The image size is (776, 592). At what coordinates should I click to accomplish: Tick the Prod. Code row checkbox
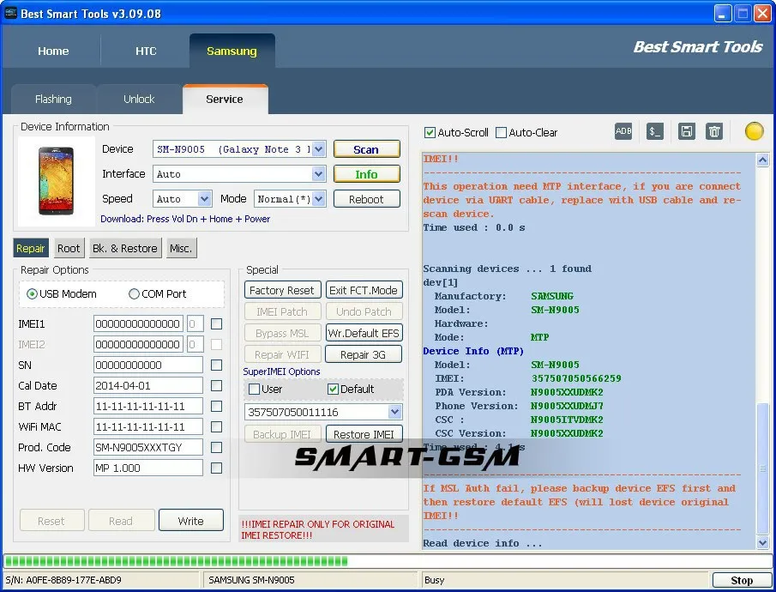pyautogui.click(x=216, y=447)
